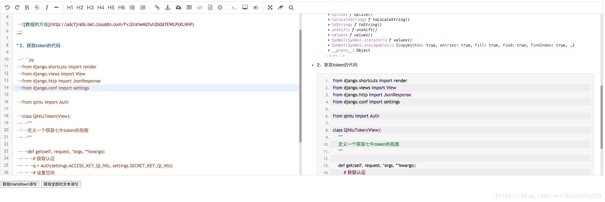
Task: Insert an H4 heading
Action: (x=101, y=7)
